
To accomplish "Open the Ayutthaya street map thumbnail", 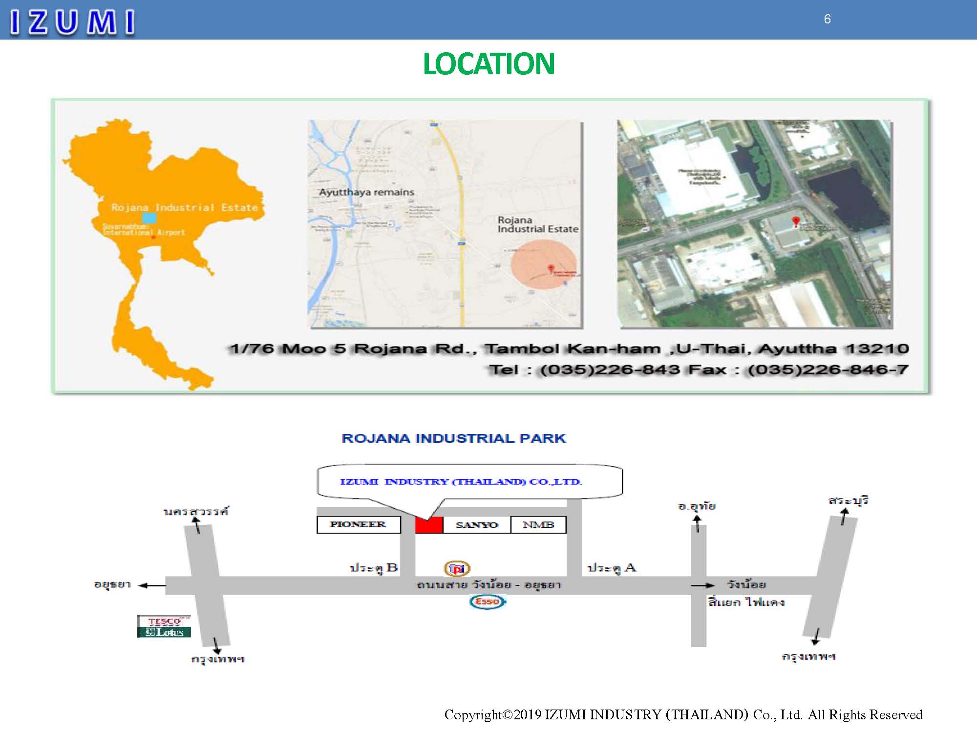I will [x=445, y=223].
